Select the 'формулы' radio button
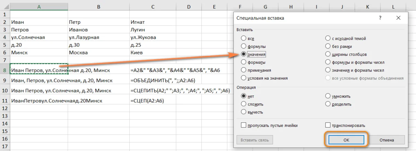 [x=244, y=46]
